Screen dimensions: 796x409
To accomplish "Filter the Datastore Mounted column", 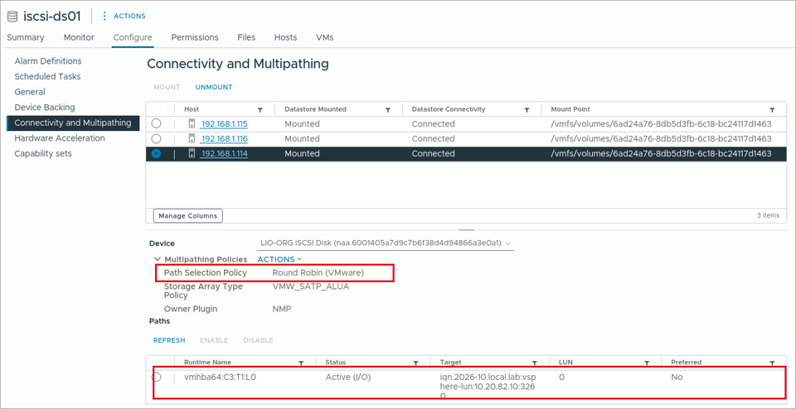I will (x=388, y=110).
